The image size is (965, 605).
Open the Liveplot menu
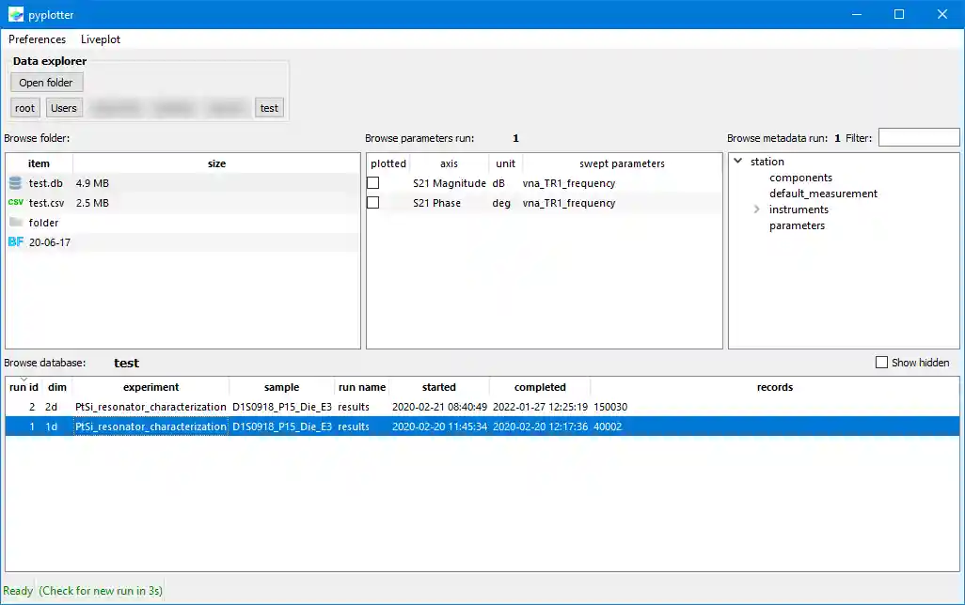pos(101,39)
